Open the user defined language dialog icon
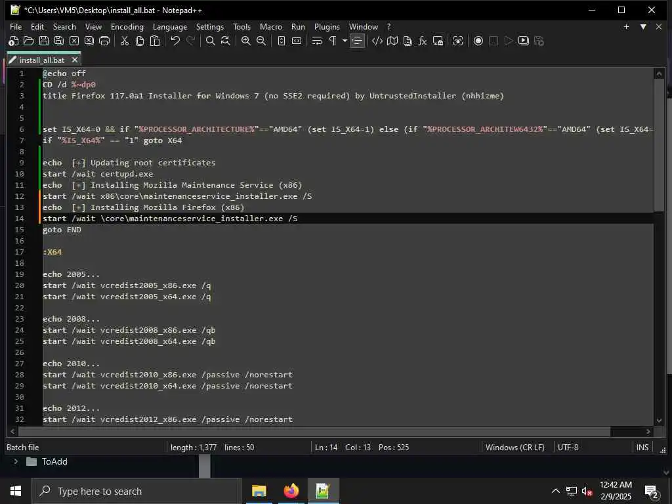This screenshot has width=672, height=504. click(377, 41)
